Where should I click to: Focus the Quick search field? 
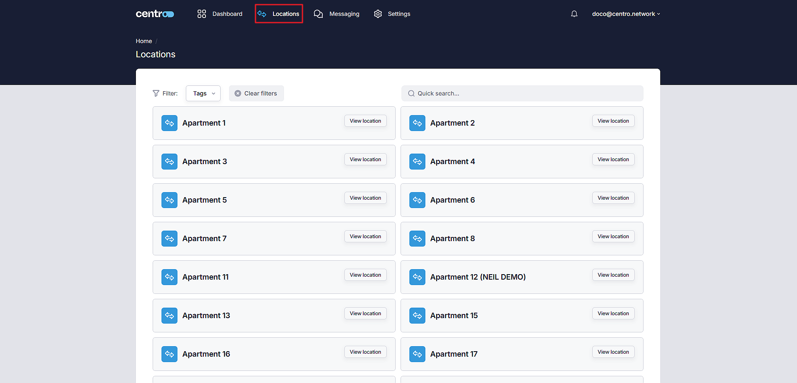pyautogui.click(x=522, y=93)
